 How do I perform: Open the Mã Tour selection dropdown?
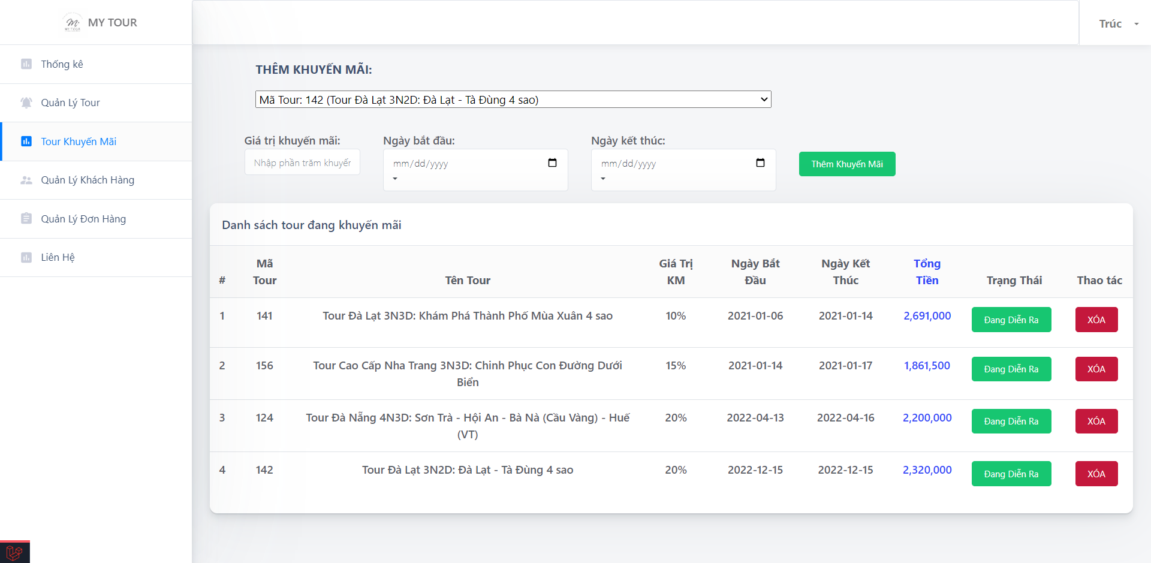pyautogui.click(x=513, y=100)
